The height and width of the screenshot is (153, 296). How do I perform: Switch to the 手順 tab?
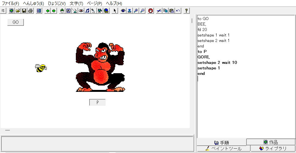click(x=222, y=143)
